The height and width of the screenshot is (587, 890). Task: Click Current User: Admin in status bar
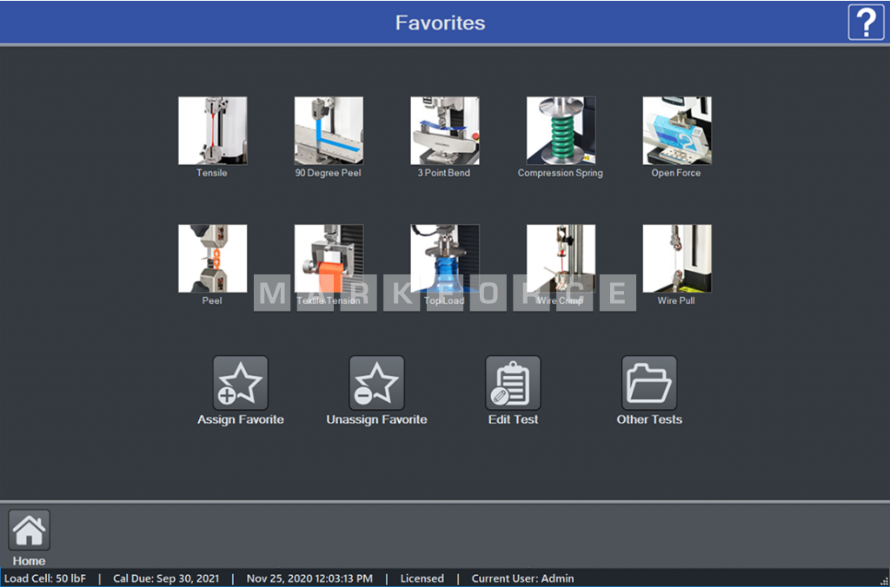(522, 578)
